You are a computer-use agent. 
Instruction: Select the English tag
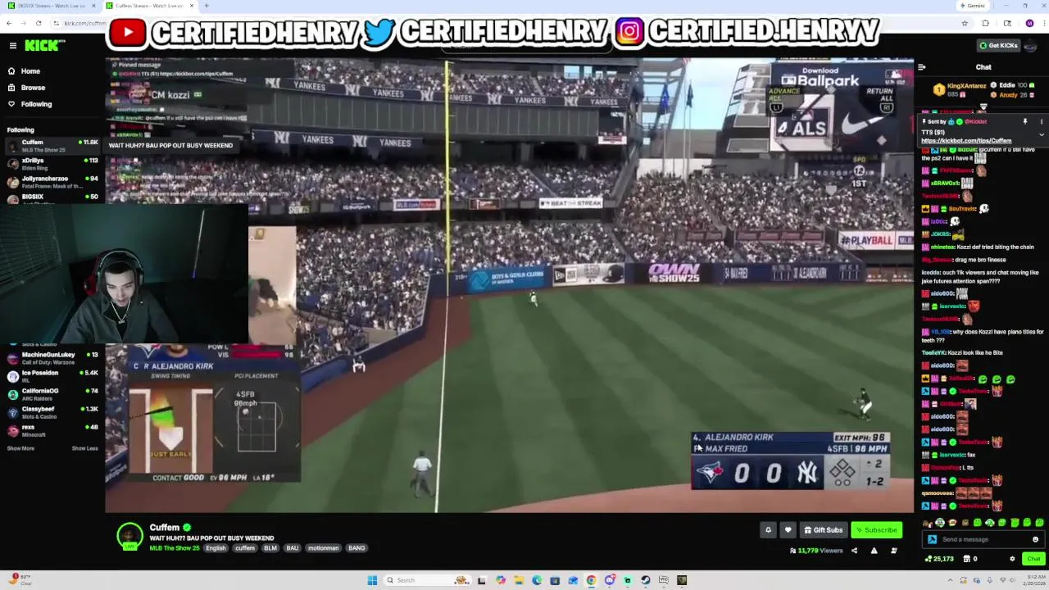(x=216, y=548)
